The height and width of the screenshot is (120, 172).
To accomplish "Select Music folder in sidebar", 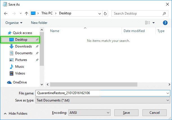I will [x=19, y=67].
